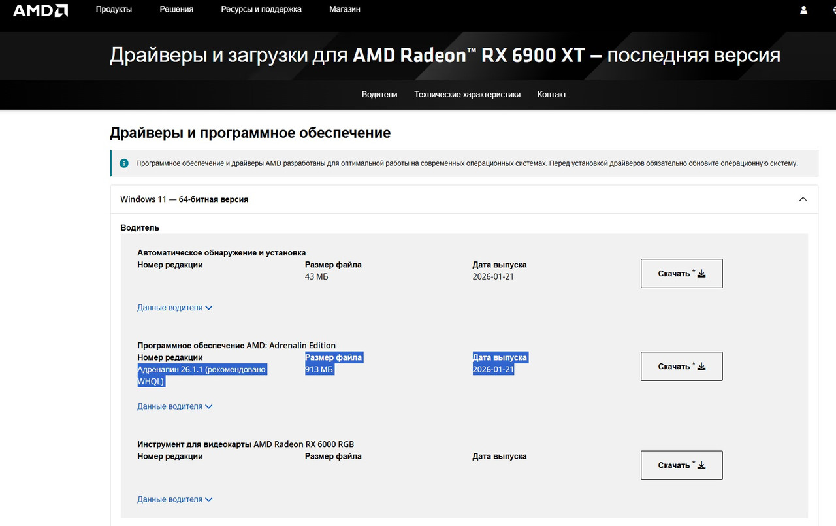Viewport: 836px width, 526px height.
Task: Switch to the Водители tab
Action: coord(379,95)
